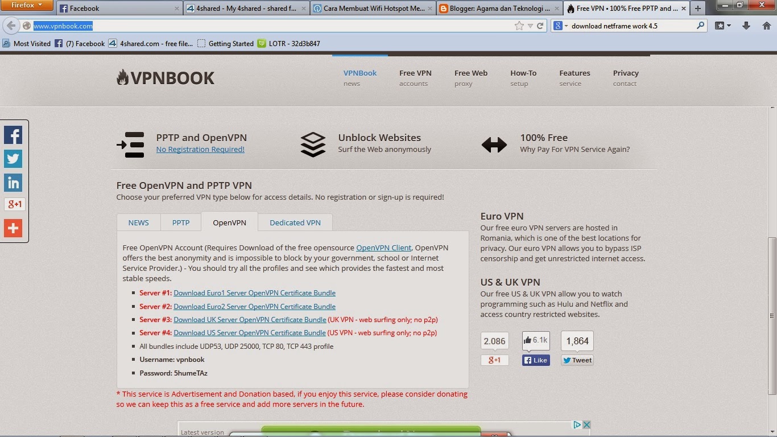
Task: Click the site identity globe icon
Action: (27, 26)
